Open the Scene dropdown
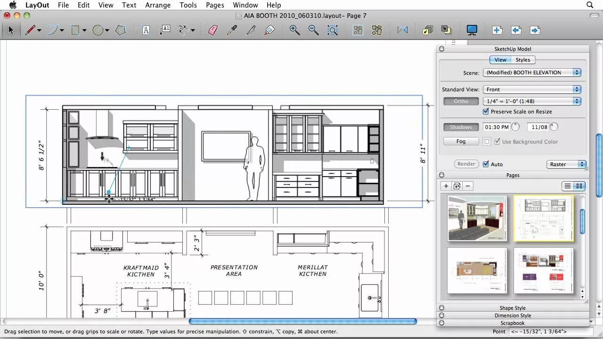This screenshot has height=339, width=603. click(532, 73)
